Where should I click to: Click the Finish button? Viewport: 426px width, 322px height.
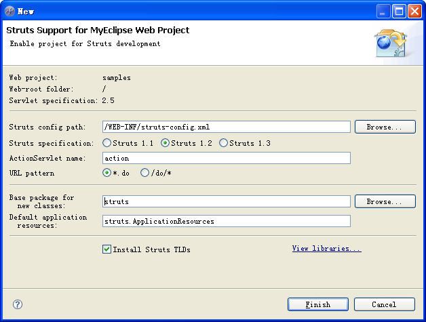click(x=318, y=304)
